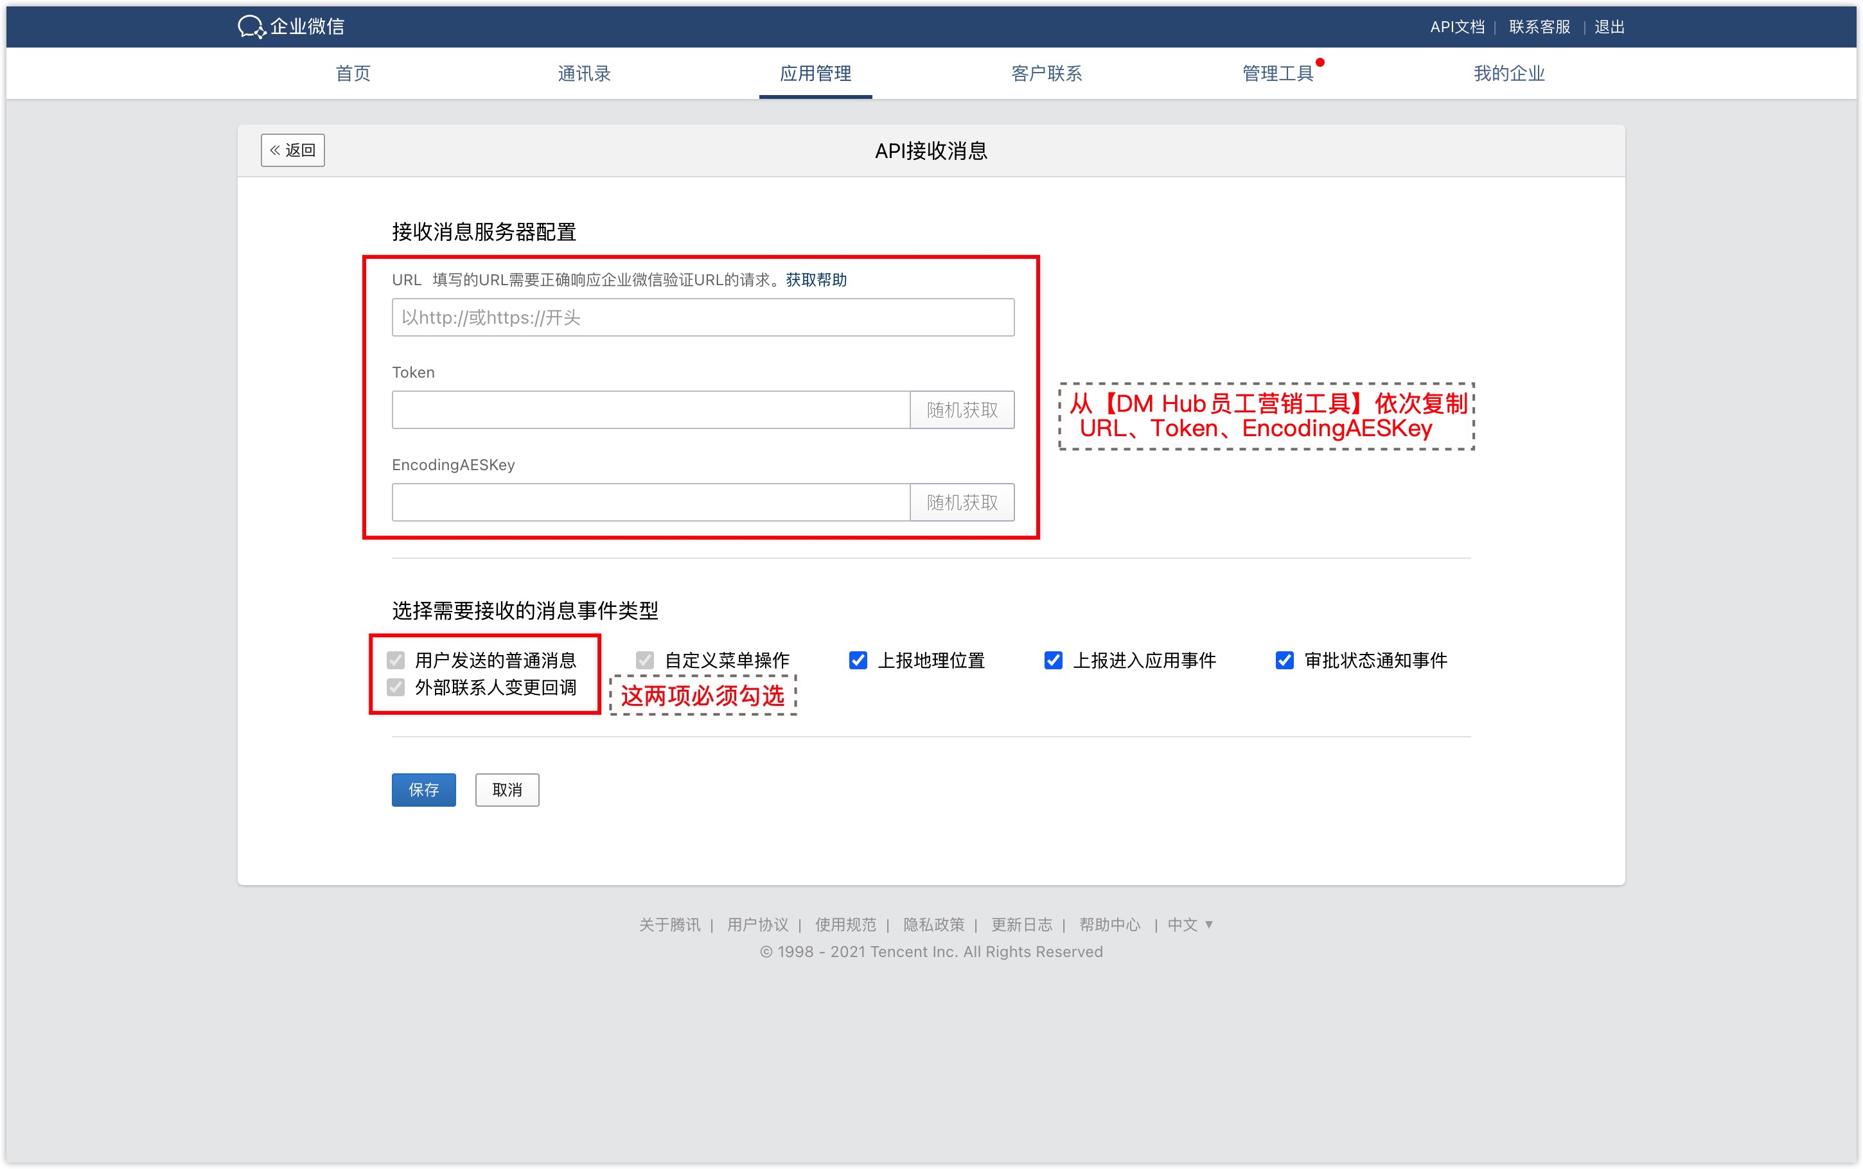Click 随机获取 next to EncodingAESKey field

(x=962, y=502)
